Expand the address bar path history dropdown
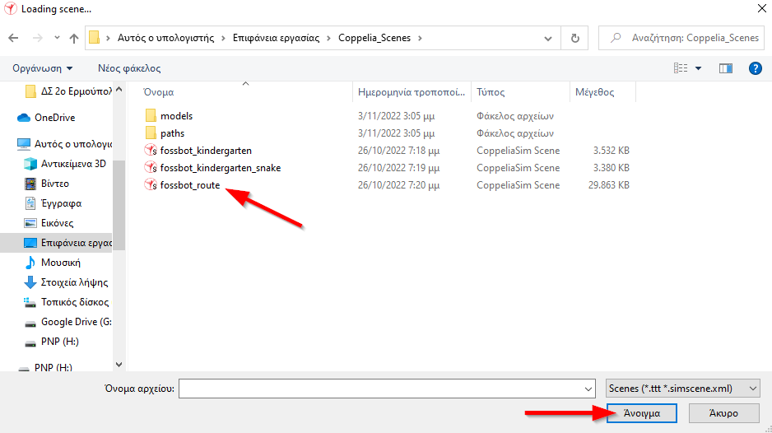This screenshot has height=433, width=772. (549, 38)
